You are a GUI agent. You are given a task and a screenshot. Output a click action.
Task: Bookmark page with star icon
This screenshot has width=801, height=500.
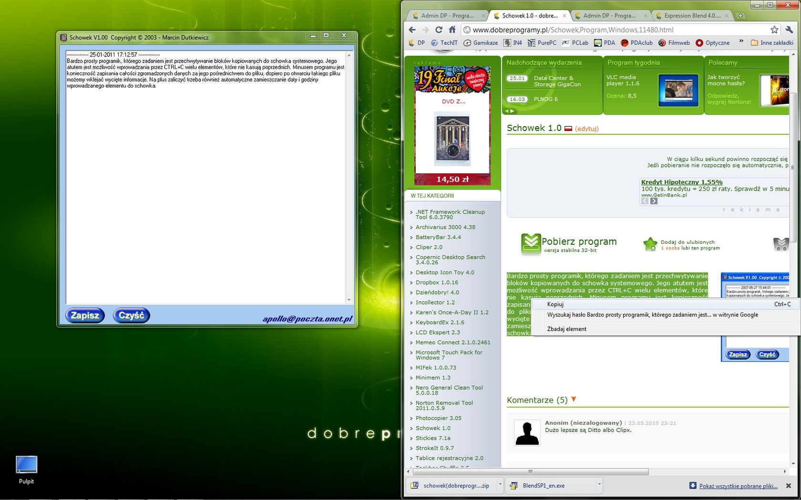[x=774, y=30]
